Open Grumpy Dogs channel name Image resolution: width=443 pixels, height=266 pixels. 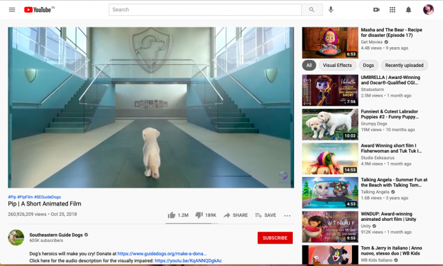[374, 123]
